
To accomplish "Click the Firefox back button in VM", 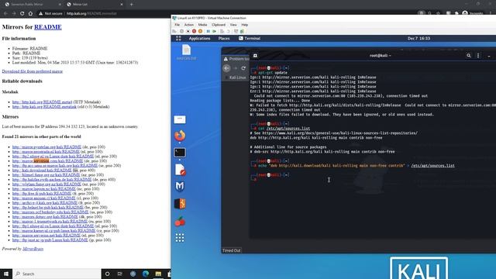I will pyautogui.click(x=226, y=68).
